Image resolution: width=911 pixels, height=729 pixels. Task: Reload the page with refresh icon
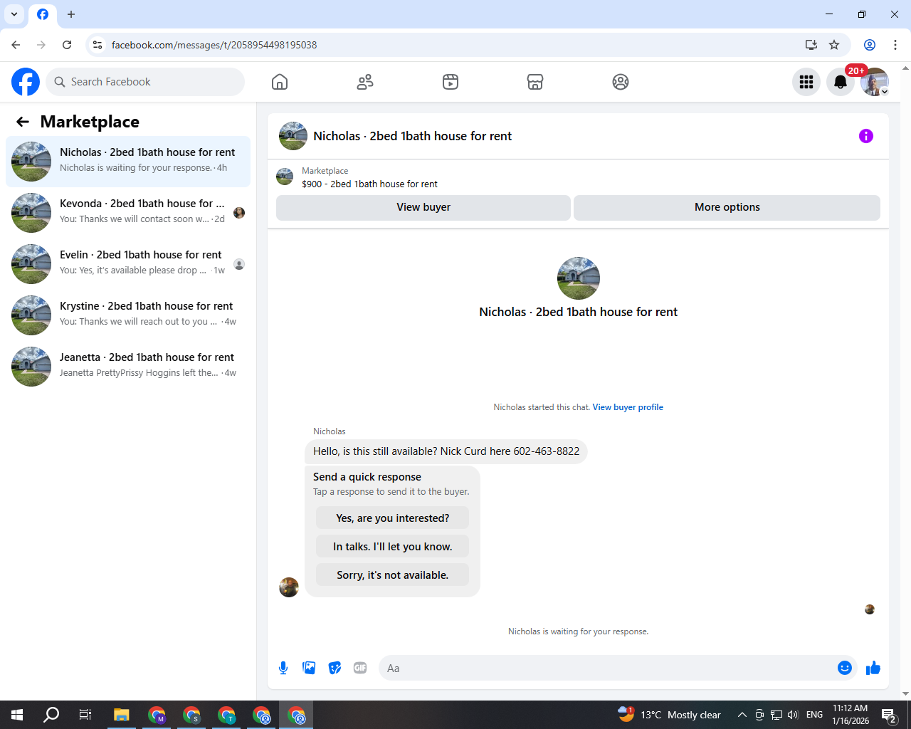point(67,45)
